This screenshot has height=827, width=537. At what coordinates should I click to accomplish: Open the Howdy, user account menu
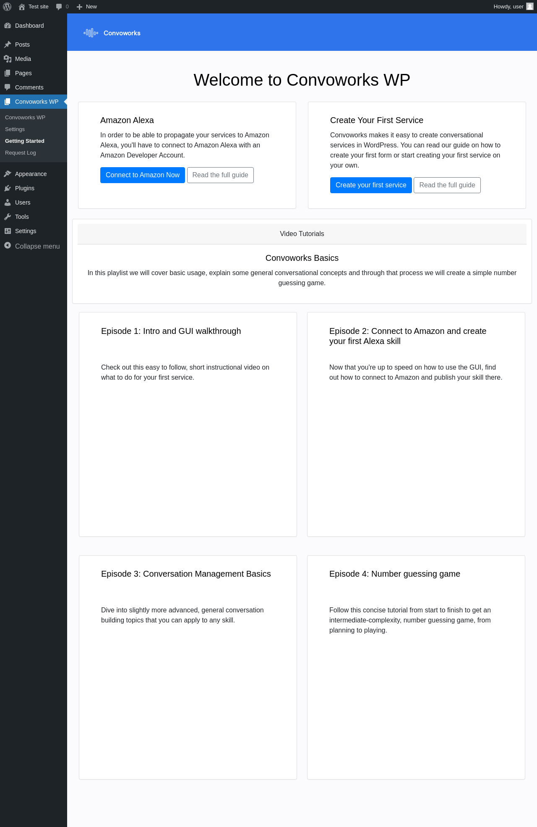click(513, 7)
